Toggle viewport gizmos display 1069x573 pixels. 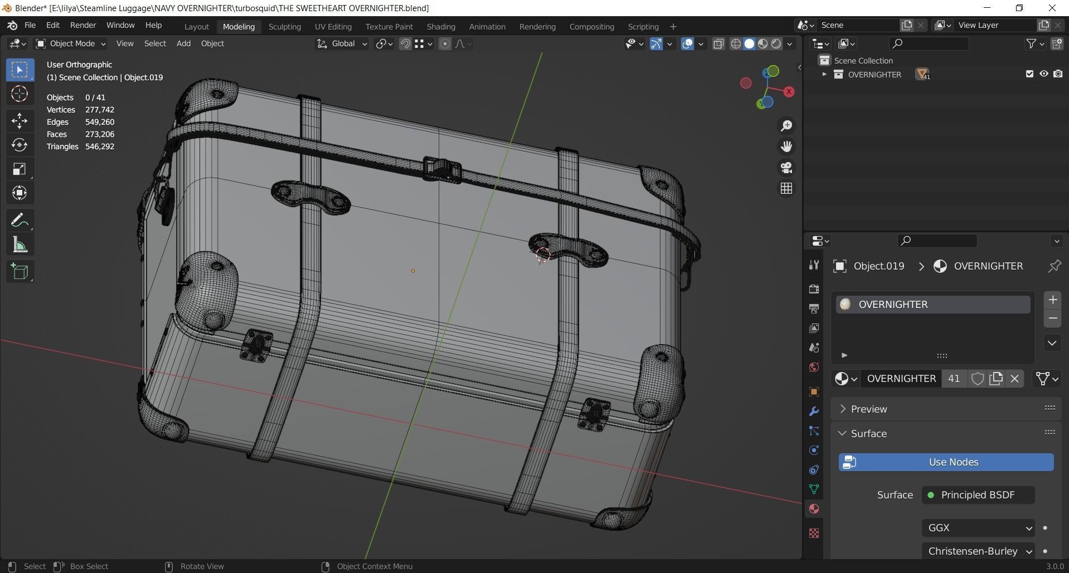coord(656,43)
